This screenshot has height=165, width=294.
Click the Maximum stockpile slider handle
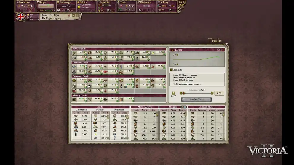[x=184, y=93]
